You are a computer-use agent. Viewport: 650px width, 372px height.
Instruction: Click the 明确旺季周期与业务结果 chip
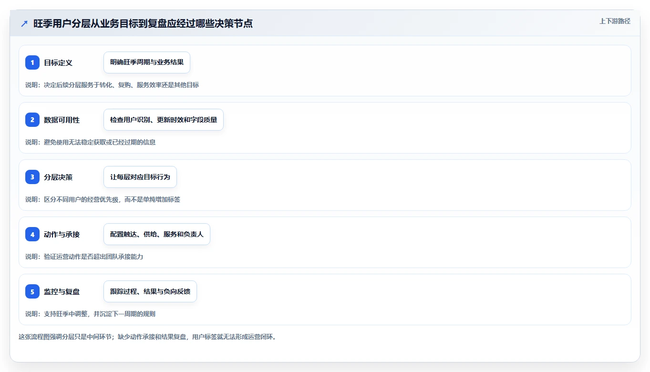[147, 62]
